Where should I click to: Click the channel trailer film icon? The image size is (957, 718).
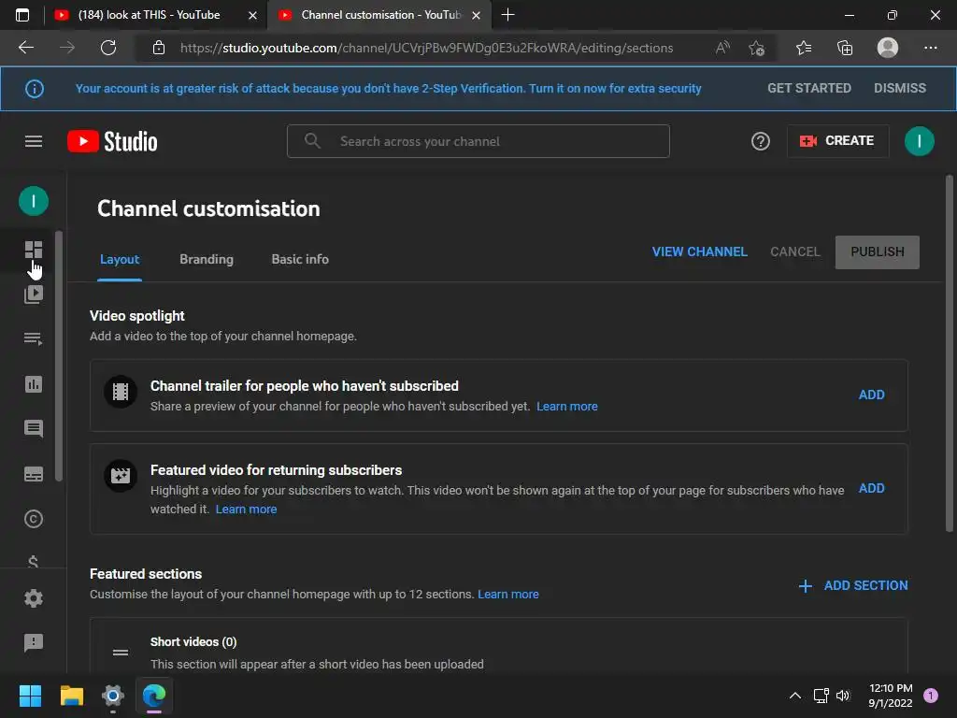pyautogui.click(x=121, y=392)
